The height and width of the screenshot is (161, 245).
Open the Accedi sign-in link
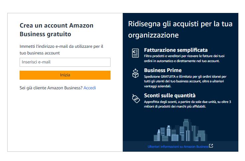click(90, 88)
